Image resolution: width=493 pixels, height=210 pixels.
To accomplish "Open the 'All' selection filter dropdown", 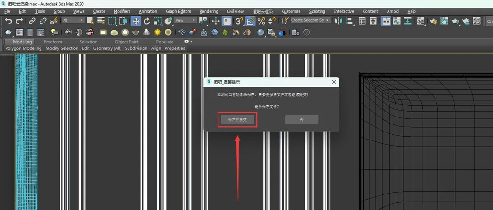I will point(73,20).
